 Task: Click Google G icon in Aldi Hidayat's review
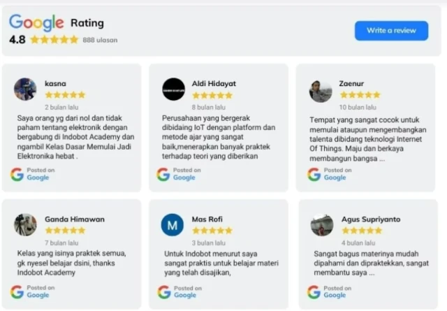(164, 174)
